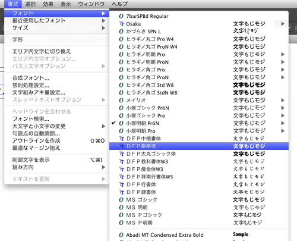Open the ヘルプ menu

point(119,4)
